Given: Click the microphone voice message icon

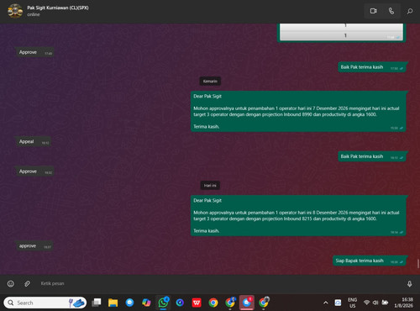Looking at the screenshot, I should [409, 284].
